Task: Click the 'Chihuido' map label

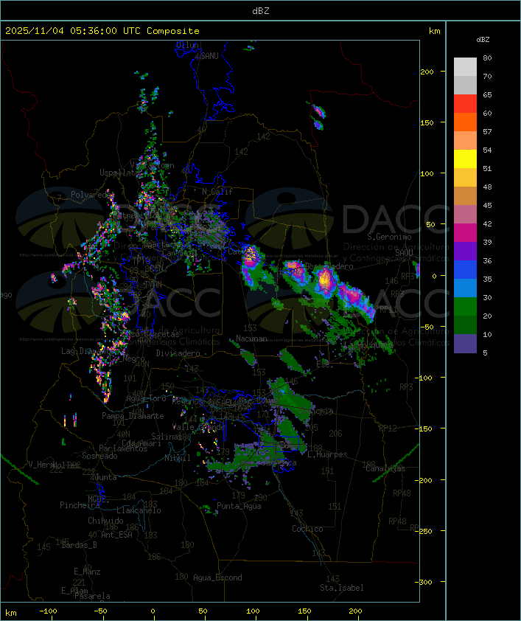Action: [x=105, y=521]
